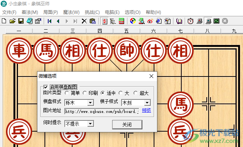Open the 电脑(E) menu
This screenshot has height=147, width=243.
[x=112, y=12]
